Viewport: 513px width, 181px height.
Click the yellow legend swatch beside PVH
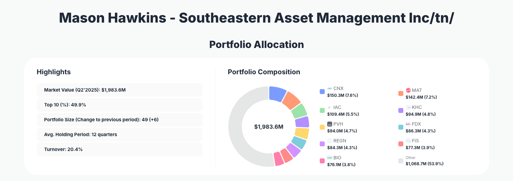pyautogui.click(x=322, y=127)
